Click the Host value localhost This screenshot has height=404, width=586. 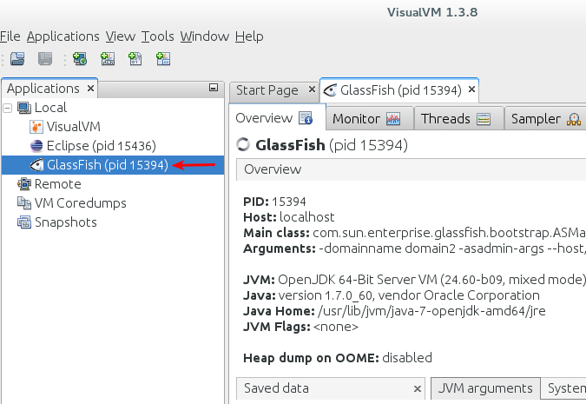(306, 217)
